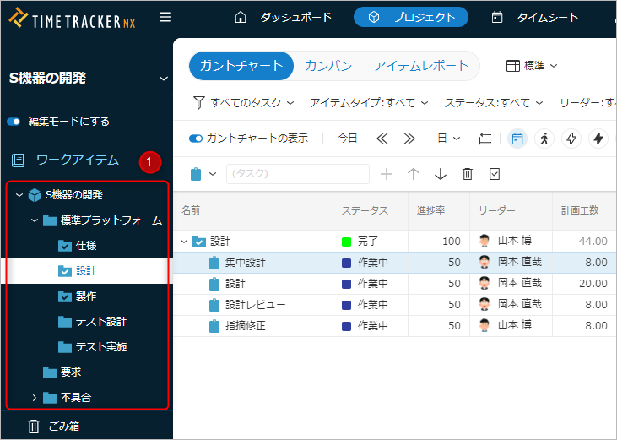Click the hamburger menu icon

coord(165,17)
